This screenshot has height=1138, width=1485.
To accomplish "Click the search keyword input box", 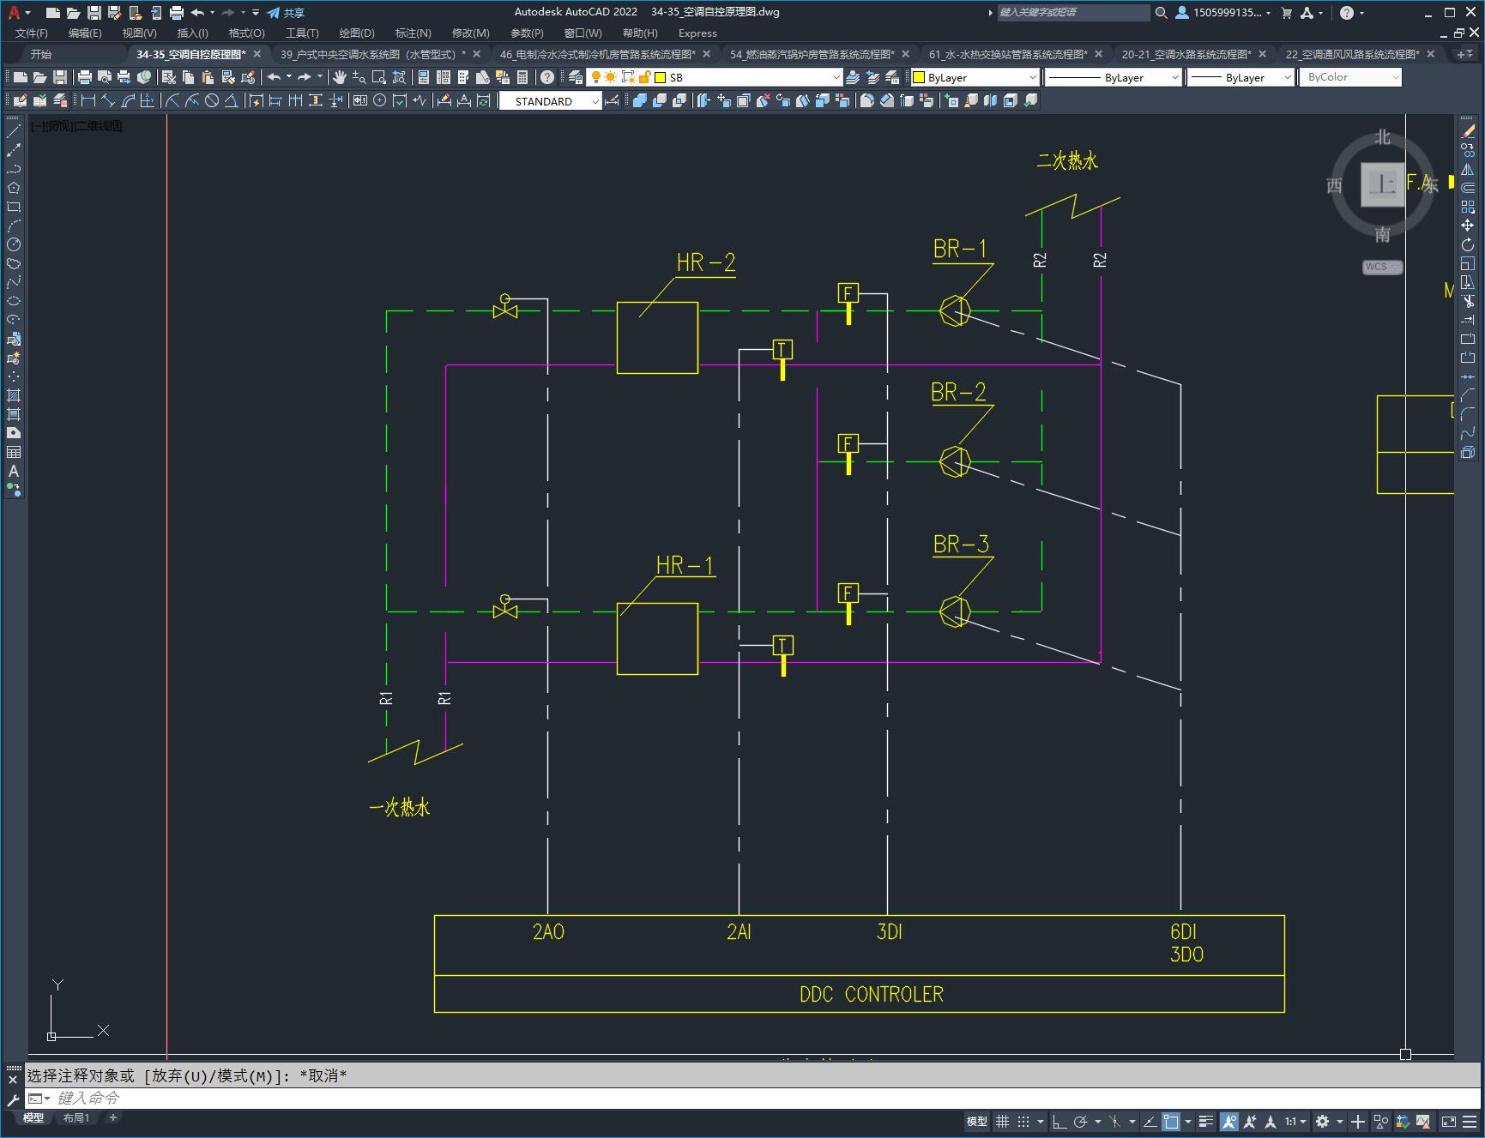I will pyautogui.click(x=1073, y=13).
